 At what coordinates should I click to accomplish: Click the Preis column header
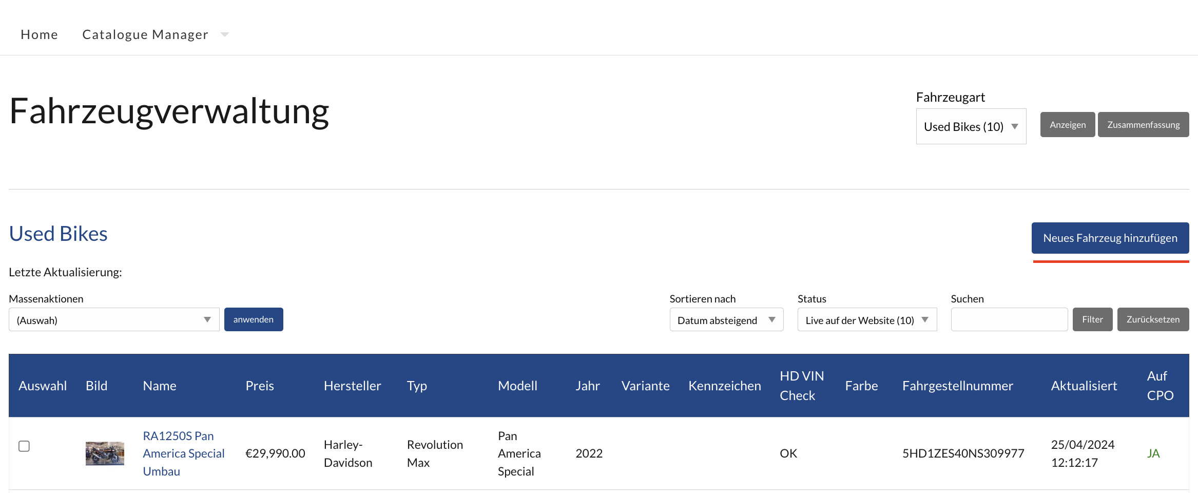coord(259,386)
